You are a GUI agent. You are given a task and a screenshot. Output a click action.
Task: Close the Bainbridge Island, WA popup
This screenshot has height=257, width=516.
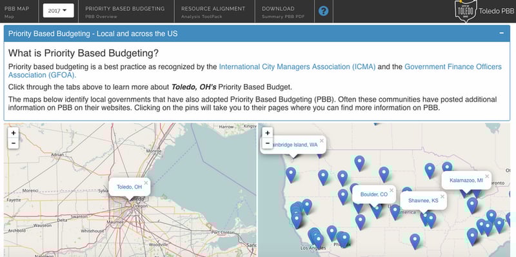pos(321,141)
